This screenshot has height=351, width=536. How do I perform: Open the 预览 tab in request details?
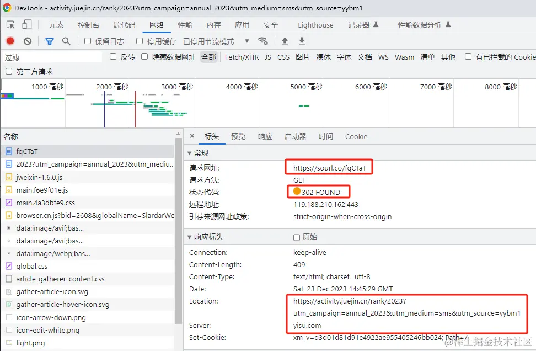tap(238, 136)
